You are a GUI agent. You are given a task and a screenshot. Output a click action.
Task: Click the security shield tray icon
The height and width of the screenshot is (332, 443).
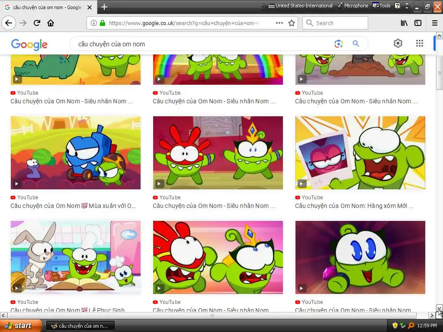click(395, 326)
